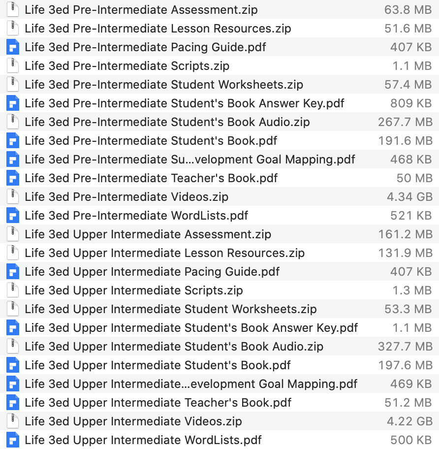Click the zip icon for Pre-Intermediate Assessment.zip

pos(12,9)
